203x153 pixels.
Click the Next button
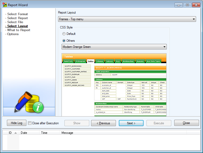[x=131, y=123]
